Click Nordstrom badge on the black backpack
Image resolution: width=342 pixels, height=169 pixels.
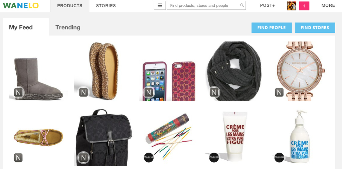[83, 157]
